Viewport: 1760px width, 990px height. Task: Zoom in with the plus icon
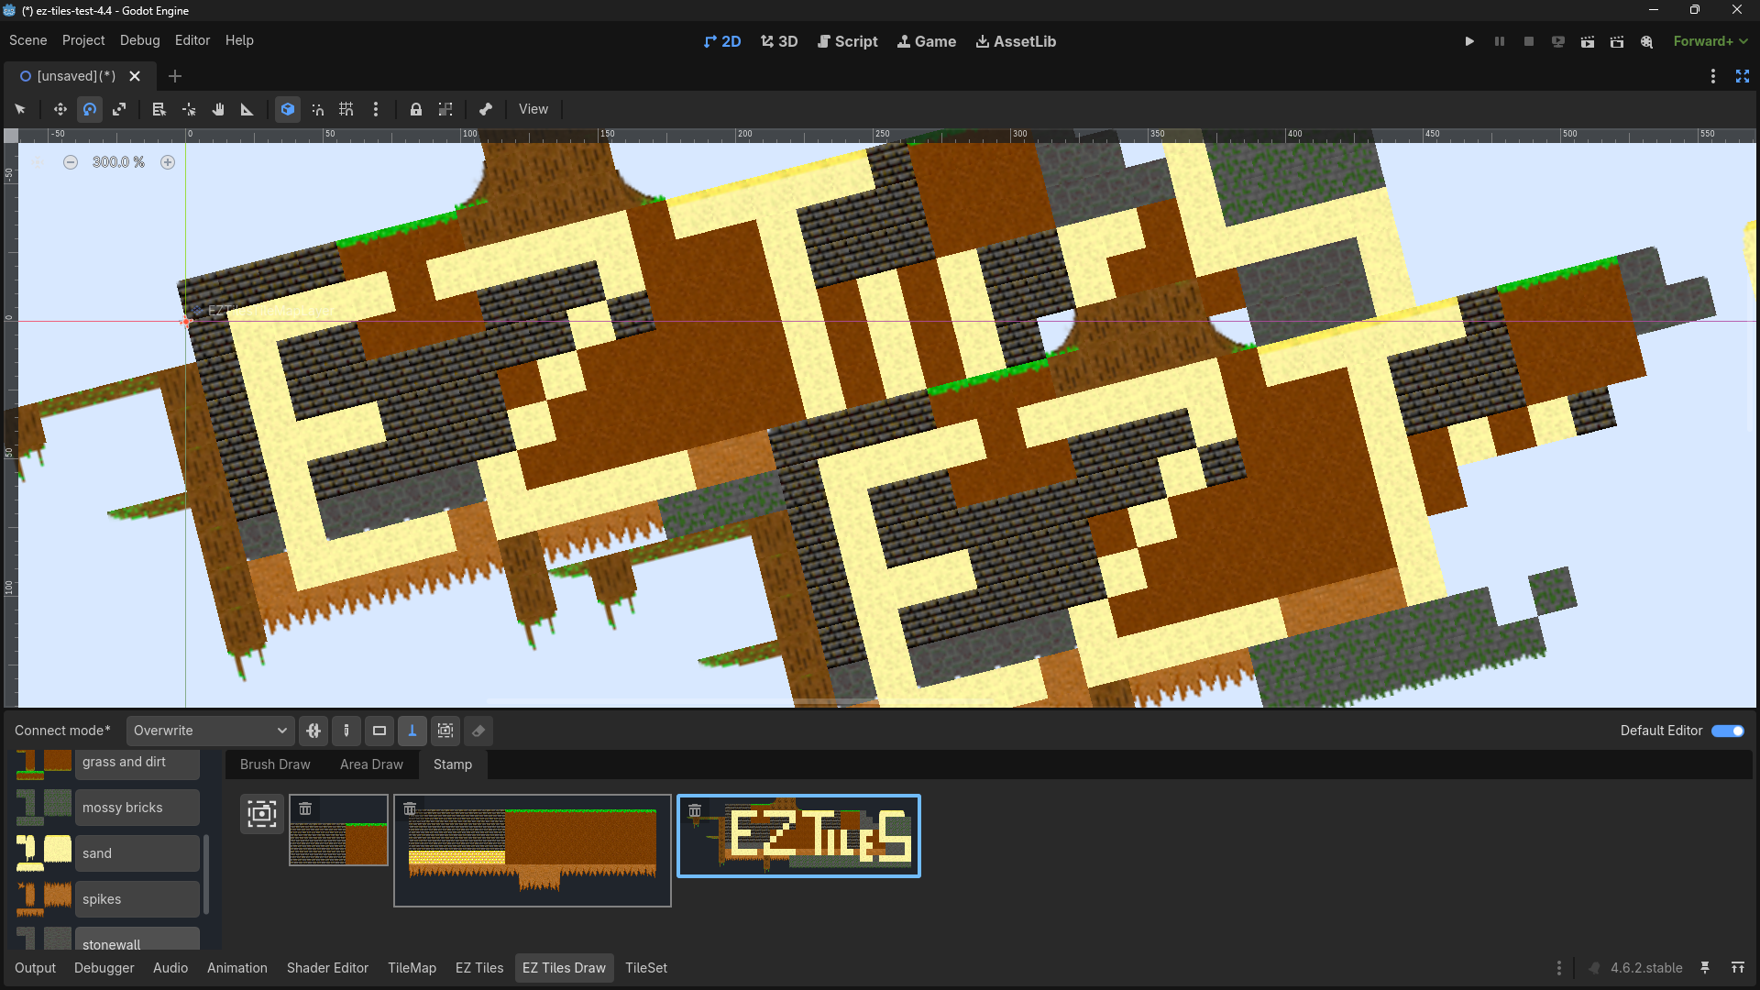168,162
